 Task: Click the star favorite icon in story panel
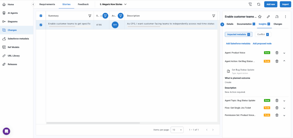(x=260, y=17)
